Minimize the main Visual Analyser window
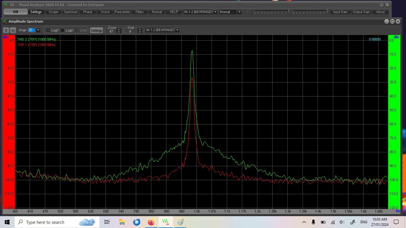406x228 pixels. 382,5
